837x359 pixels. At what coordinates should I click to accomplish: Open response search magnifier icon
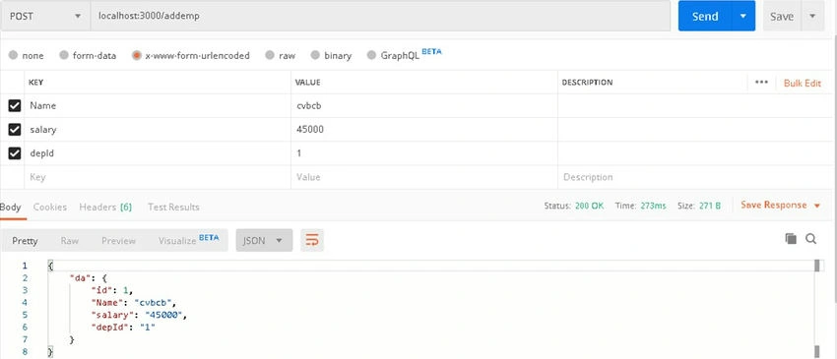810,239
